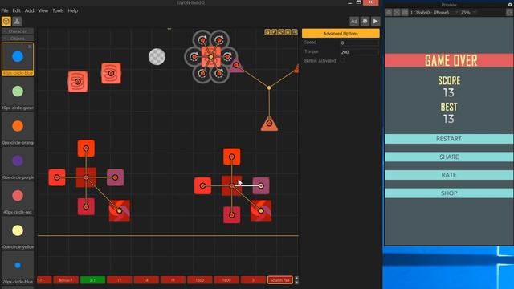
Task: Click the rightmost icon in Preview toolbar
Action: pyautogui.click(x=509, y=13)
